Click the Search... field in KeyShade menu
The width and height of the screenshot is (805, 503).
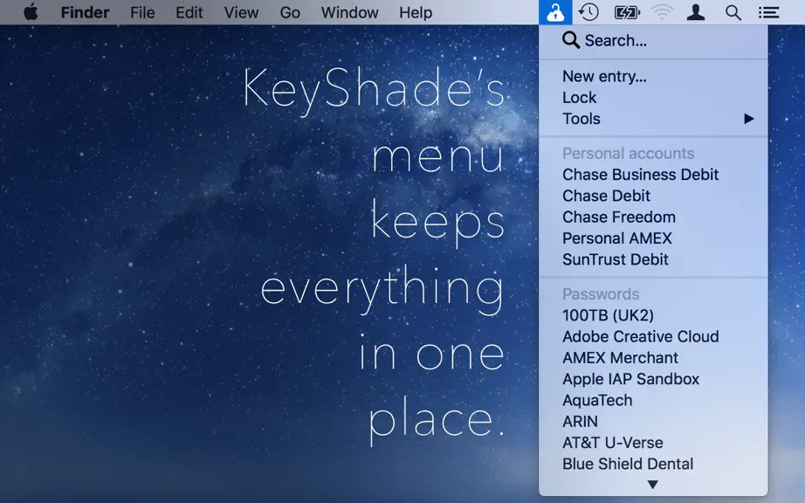click(x=653, y=40)
